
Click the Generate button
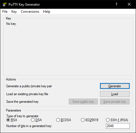click(x=115, y=86)
